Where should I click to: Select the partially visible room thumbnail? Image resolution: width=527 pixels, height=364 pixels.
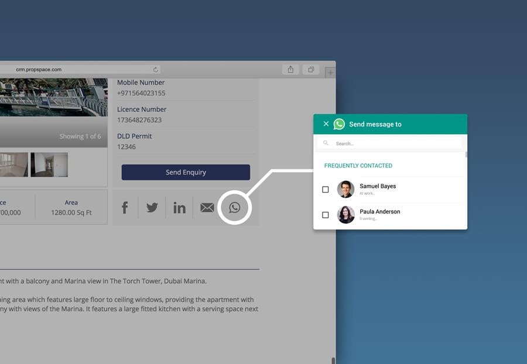coord(14,164)
